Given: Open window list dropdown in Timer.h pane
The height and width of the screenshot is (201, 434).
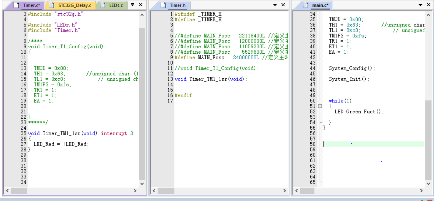Looking at the screenshot, I should [x=275, y=5].
